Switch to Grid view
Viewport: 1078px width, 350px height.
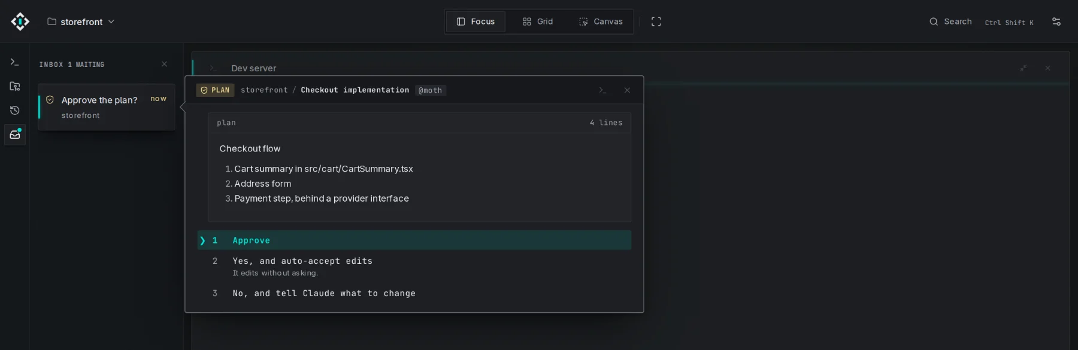click(537, 22)
